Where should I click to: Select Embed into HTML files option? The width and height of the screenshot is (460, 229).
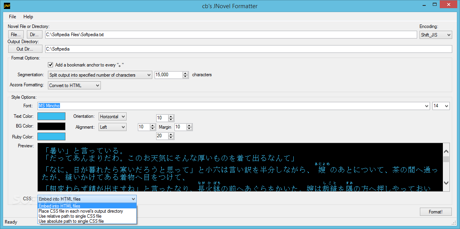coord(87,206)
